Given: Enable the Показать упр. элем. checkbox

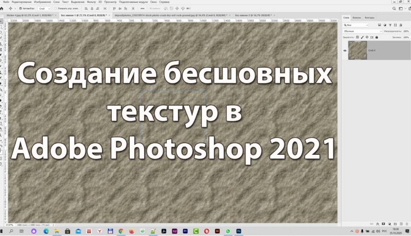Looking at the screenshot, I should 55,9.
